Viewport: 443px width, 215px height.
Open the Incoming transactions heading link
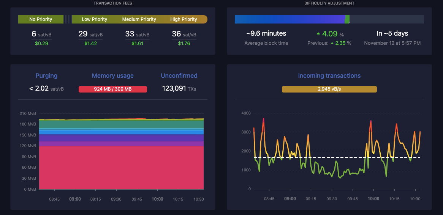pyautogui.click(x=329, y=76)
